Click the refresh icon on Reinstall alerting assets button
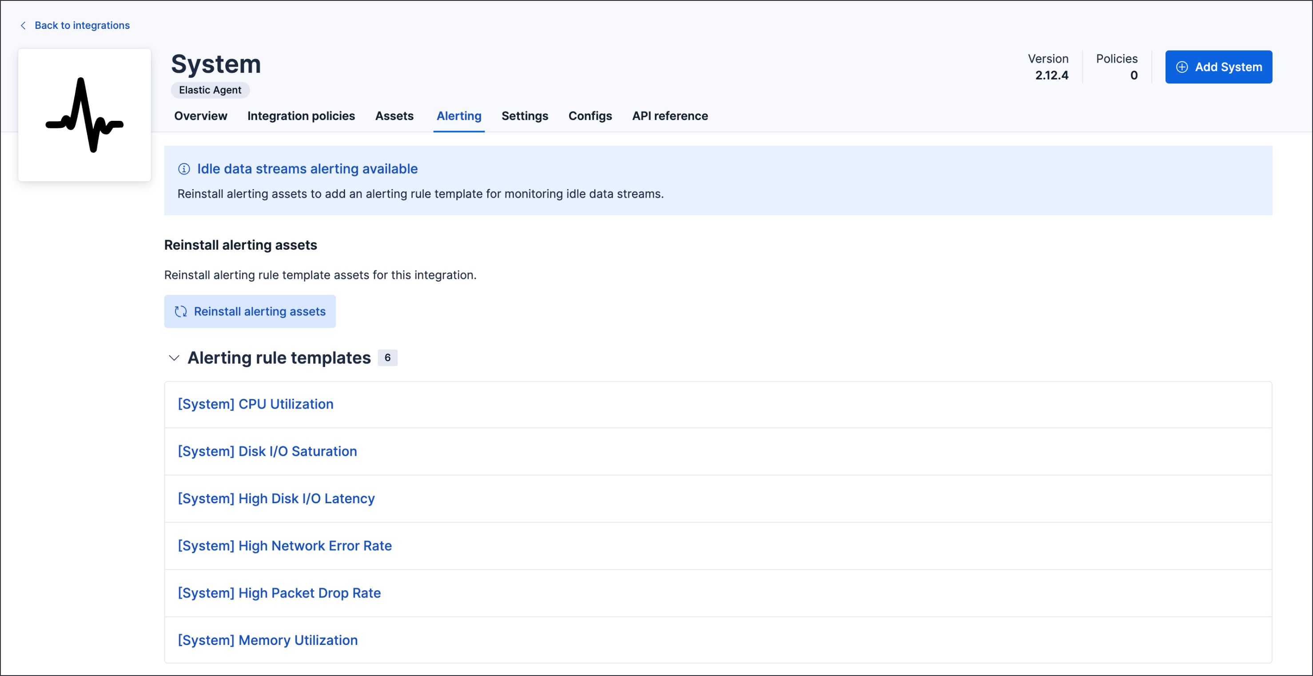This screenshot has width=1313, height=676. pyautogui.click(x=180, y=311)
